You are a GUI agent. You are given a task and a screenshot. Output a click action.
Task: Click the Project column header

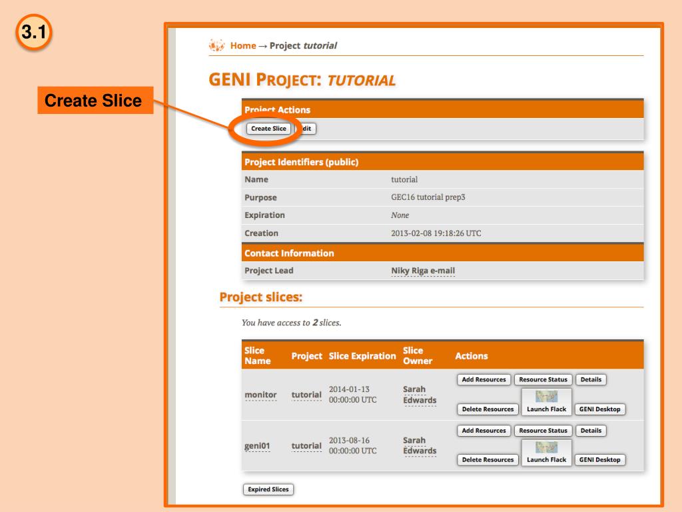[306, 356]
